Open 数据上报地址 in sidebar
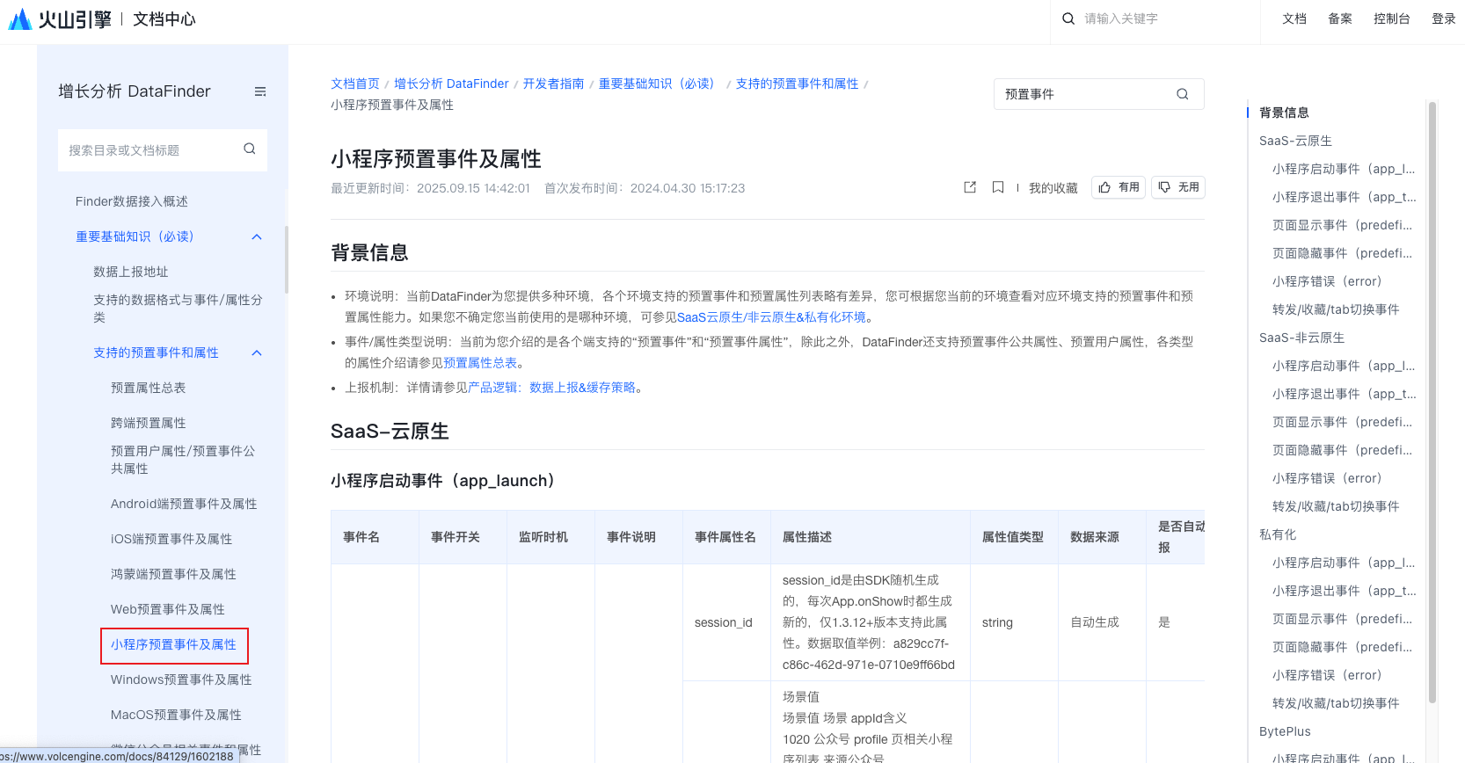Image resolution: width=1465 pixels, height=763 pixels. click(131, 272)
